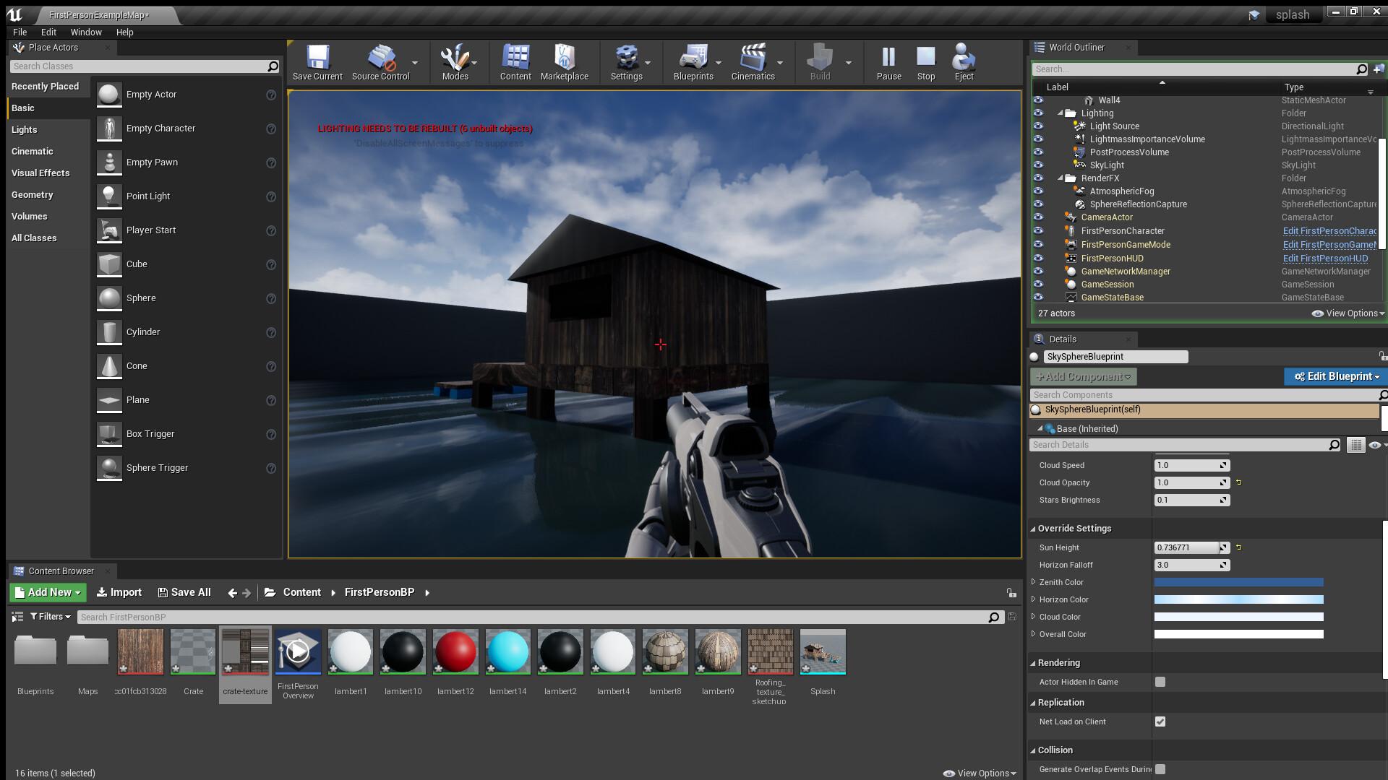Screen dimensions: 1388x780
Task: Switch to the Lights category in Place Actors
Action: 25,129
